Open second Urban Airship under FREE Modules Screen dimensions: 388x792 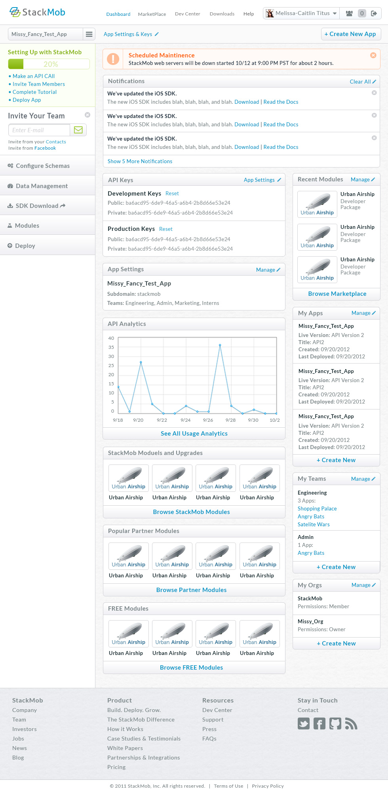(x=172, y=634)
